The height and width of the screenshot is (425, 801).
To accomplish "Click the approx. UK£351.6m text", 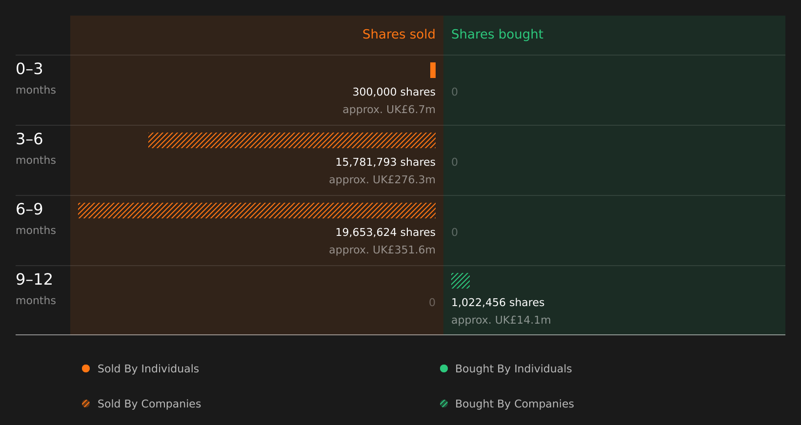I will tap(382, 250).
